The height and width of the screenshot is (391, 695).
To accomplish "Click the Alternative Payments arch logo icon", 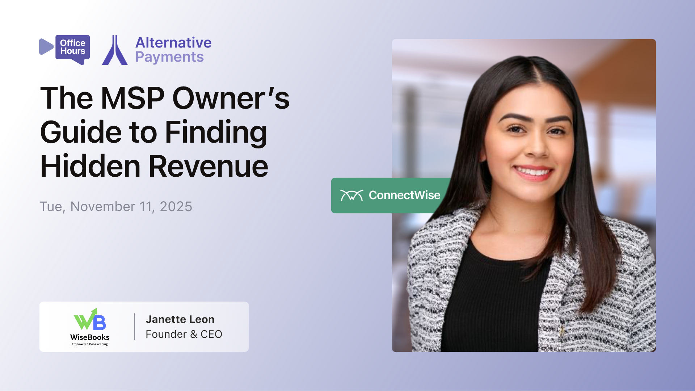I will coord(115,51).
